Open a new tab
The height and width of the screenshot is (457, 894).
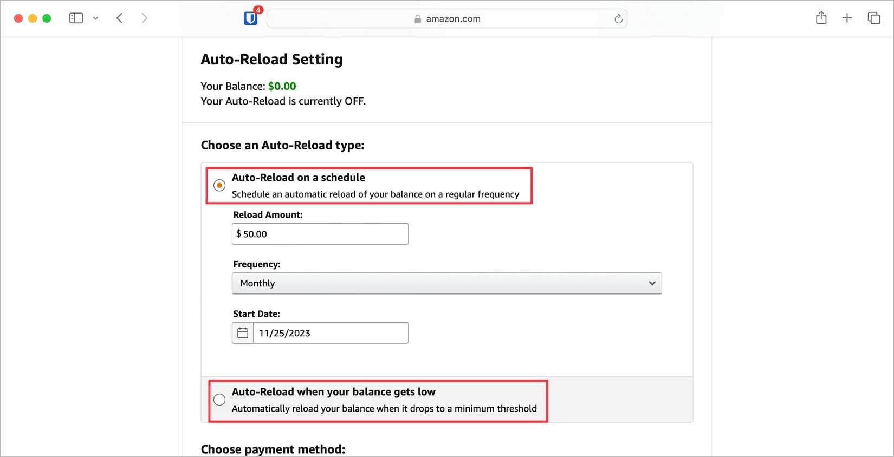[847, 18]
